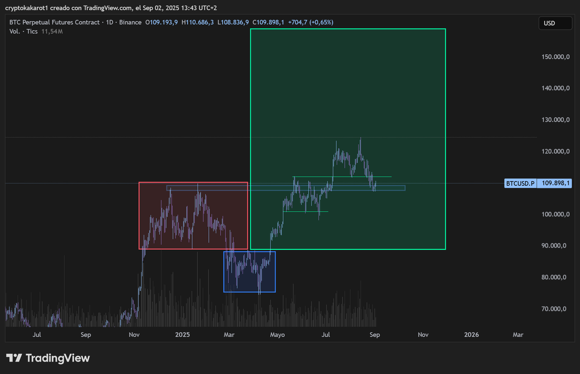
Task: Click the high value H110.686,3
Action: [198, 22]
